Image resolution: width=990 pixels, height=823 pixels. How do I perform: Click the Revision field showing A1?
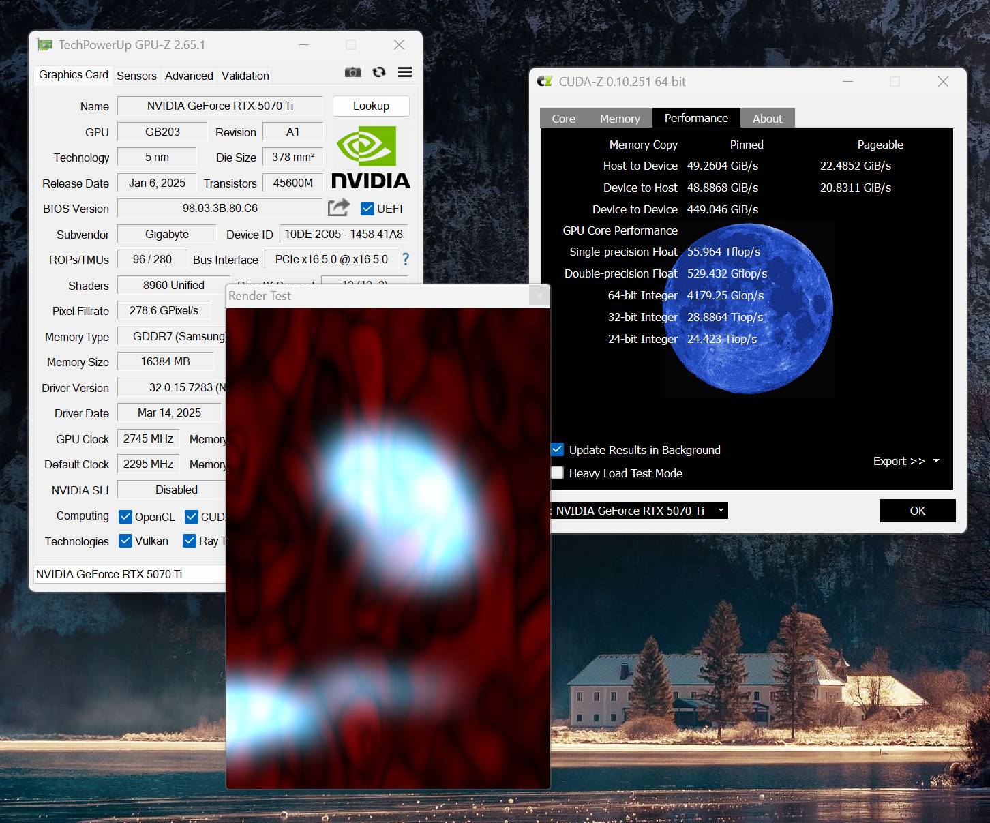point(293,132)
